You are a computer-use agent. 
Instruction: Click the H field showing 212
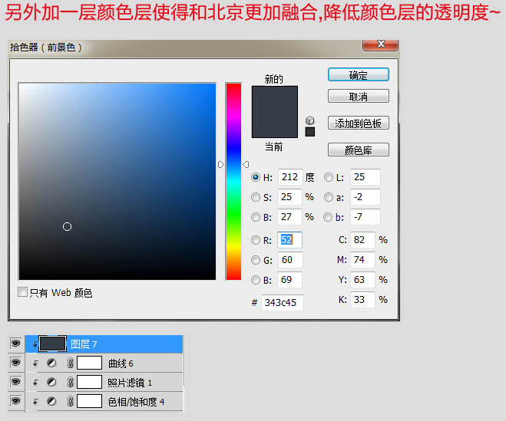coord(290,177)
